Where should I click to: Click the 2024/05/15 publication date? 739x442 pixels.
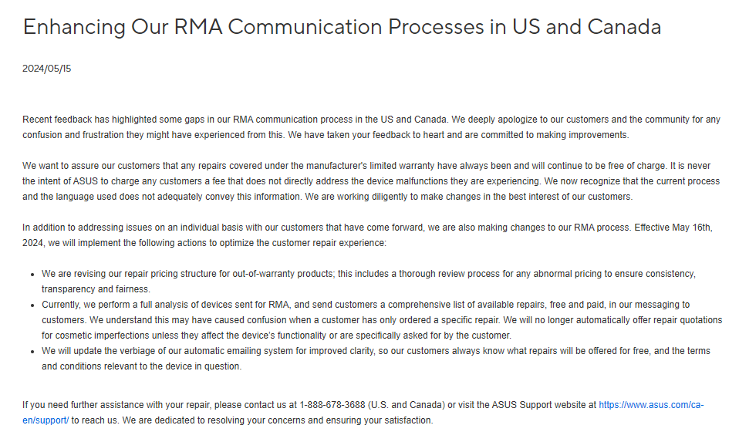[46, 69]
